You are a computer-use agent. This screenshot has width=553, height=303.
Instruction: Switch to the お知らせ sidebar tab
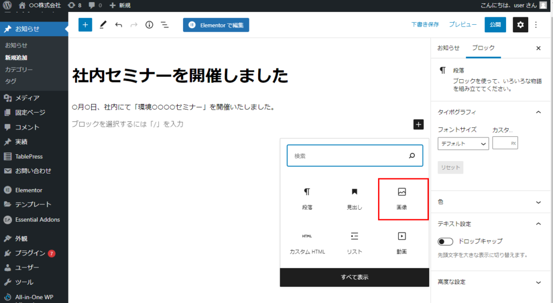click(448, 48)
